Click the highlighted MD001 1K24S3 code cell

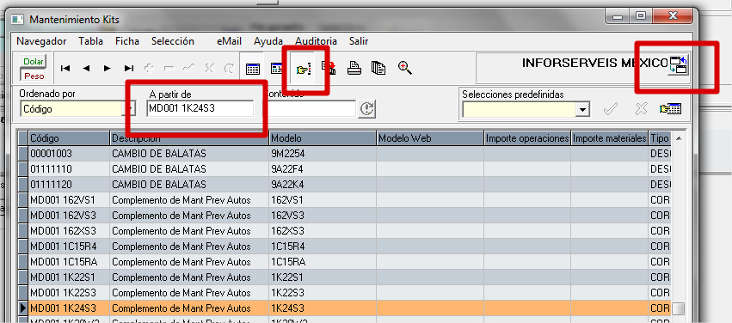(x=69, y=308)
